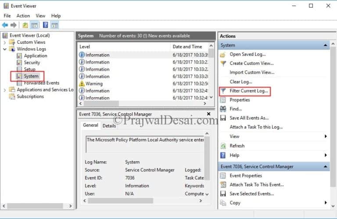
Task: Click the Attach Task To This Event icon
Action: pyautogui.click(x=223, y=185)
